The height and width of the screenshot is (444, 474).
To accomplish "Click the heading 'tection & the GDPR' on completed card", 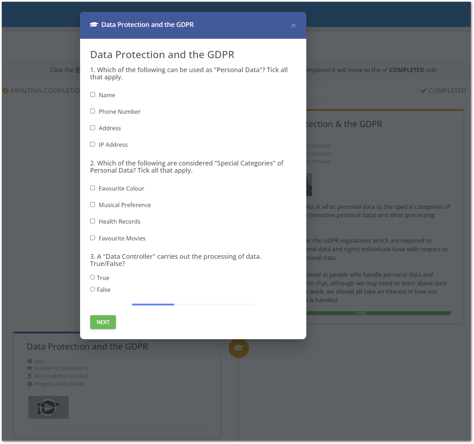I will 344,124.
